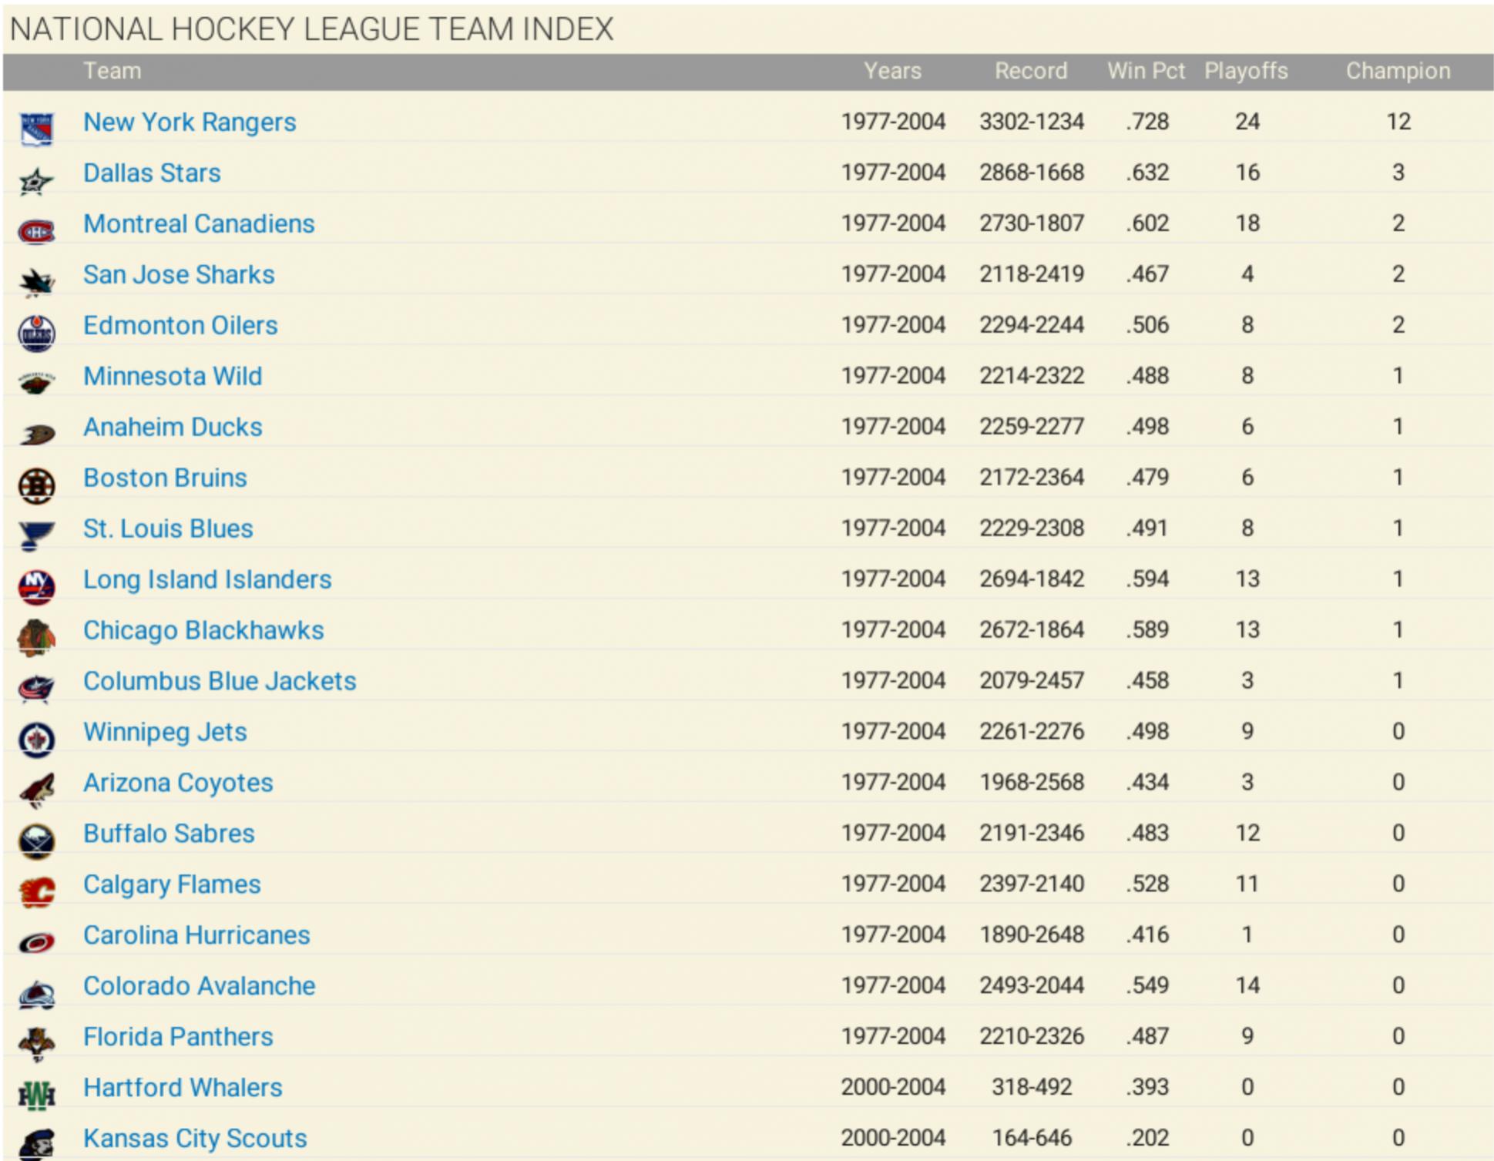Open the Colorado Avalanche team link
1494x1161 pixels.
pyautogui.click(x=199, y=985)
